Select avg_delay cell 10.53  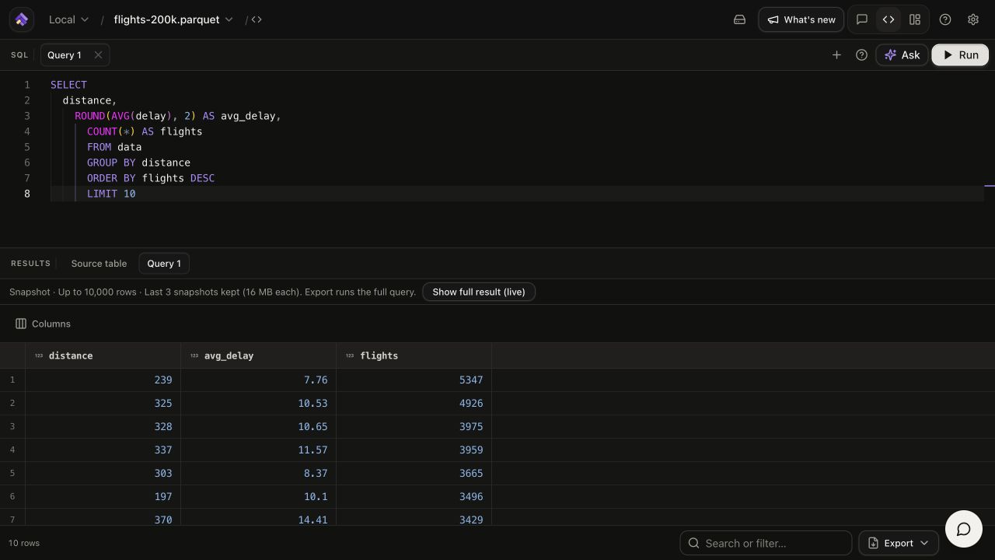pyautogui.click(x=259, y=403)
